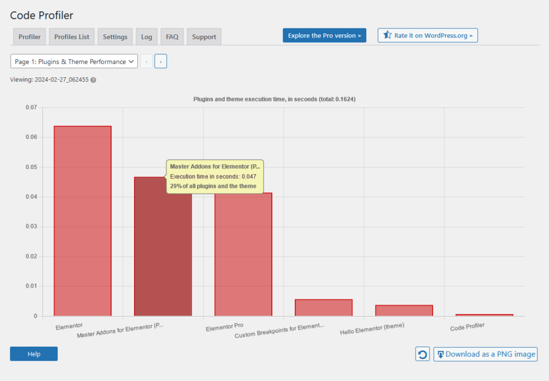Open the Support tab

[x=204, y=37]
